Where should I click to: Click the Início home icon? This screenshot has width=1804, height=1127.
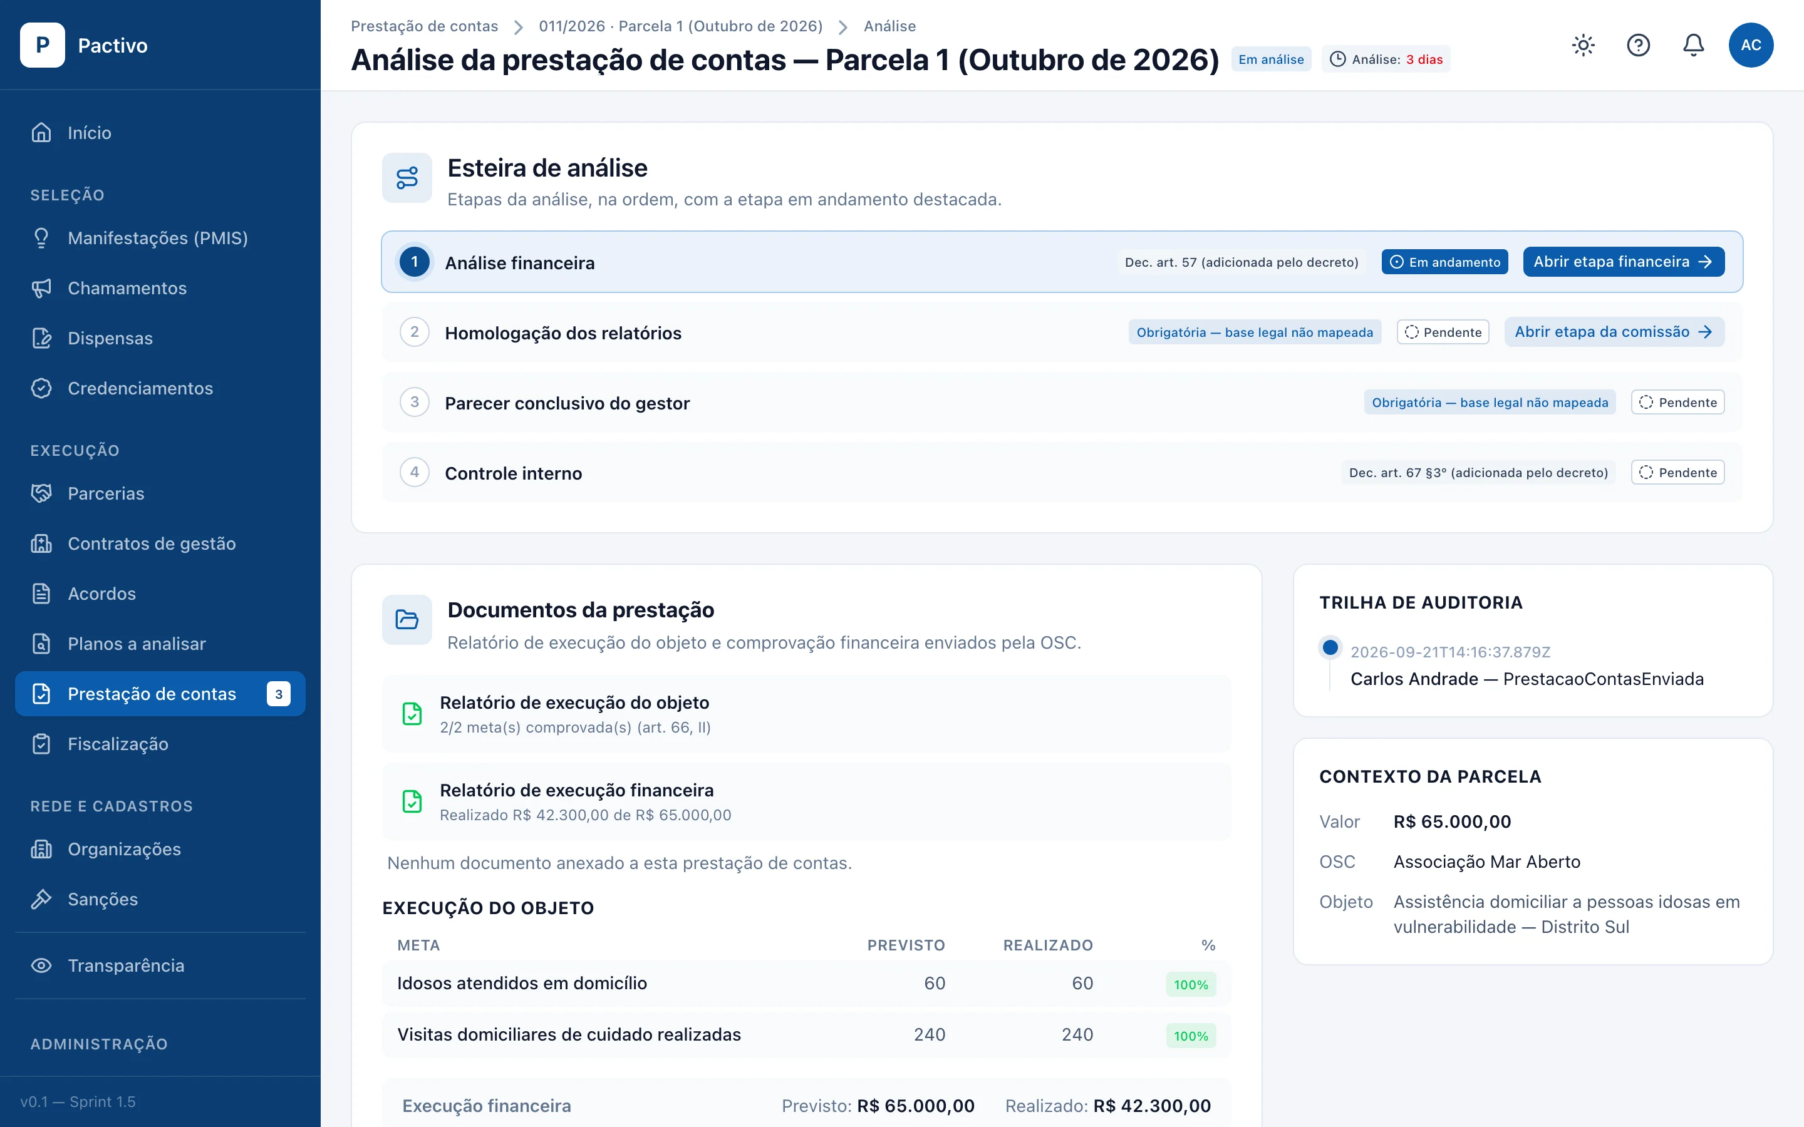[42, 133]
